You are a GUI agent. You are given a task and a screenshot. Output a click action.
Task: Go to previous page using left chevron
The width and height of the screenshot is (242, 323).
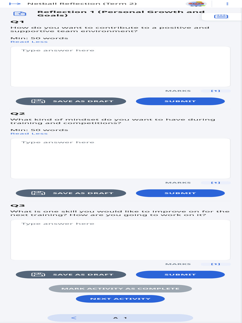click(x=74, y=318)
